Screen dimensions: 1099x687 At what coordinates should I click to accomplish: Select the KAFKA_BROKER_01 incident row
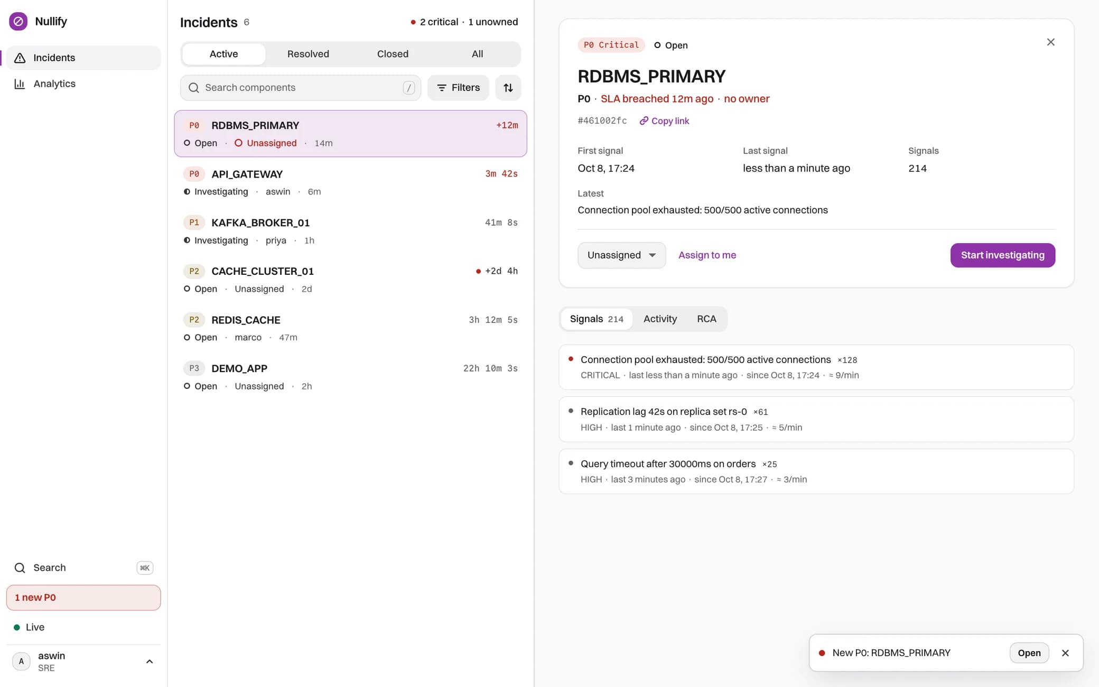coord(350,231)
